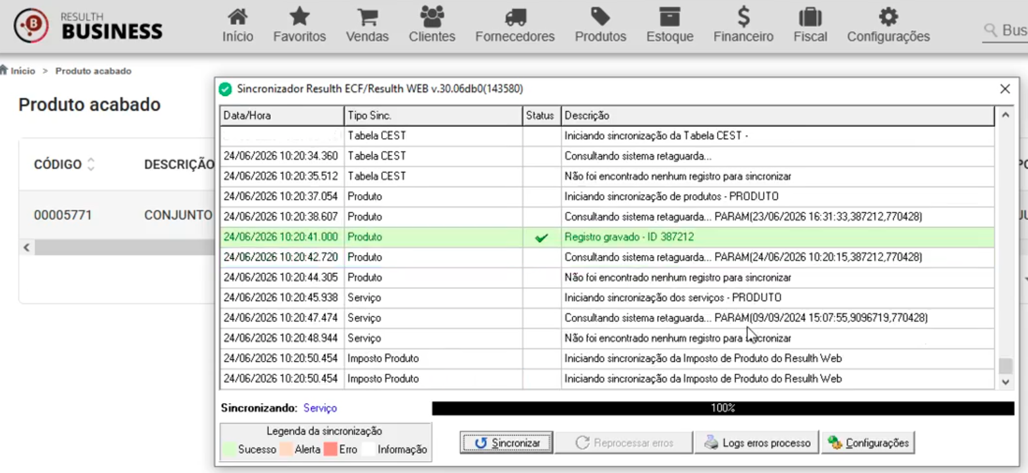This screenshot has height=473, width=1028.
Task: Open the Produtos tag icon
Action: 600,16
